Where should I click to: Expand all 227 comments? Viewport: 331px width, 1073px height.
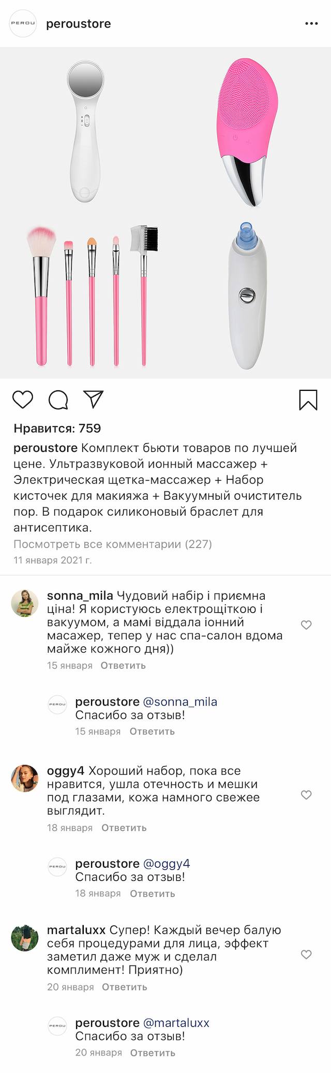coord(113,544)
